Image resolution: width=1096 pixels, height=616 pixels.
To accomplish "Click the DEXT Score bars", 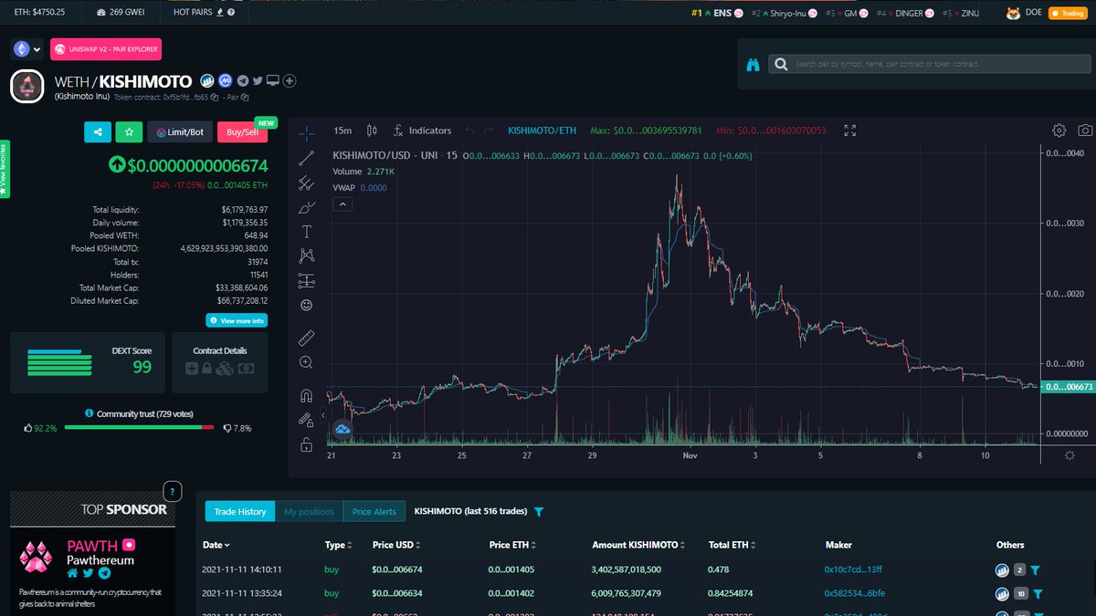I will pyautogui.click(x=59, y=361).
